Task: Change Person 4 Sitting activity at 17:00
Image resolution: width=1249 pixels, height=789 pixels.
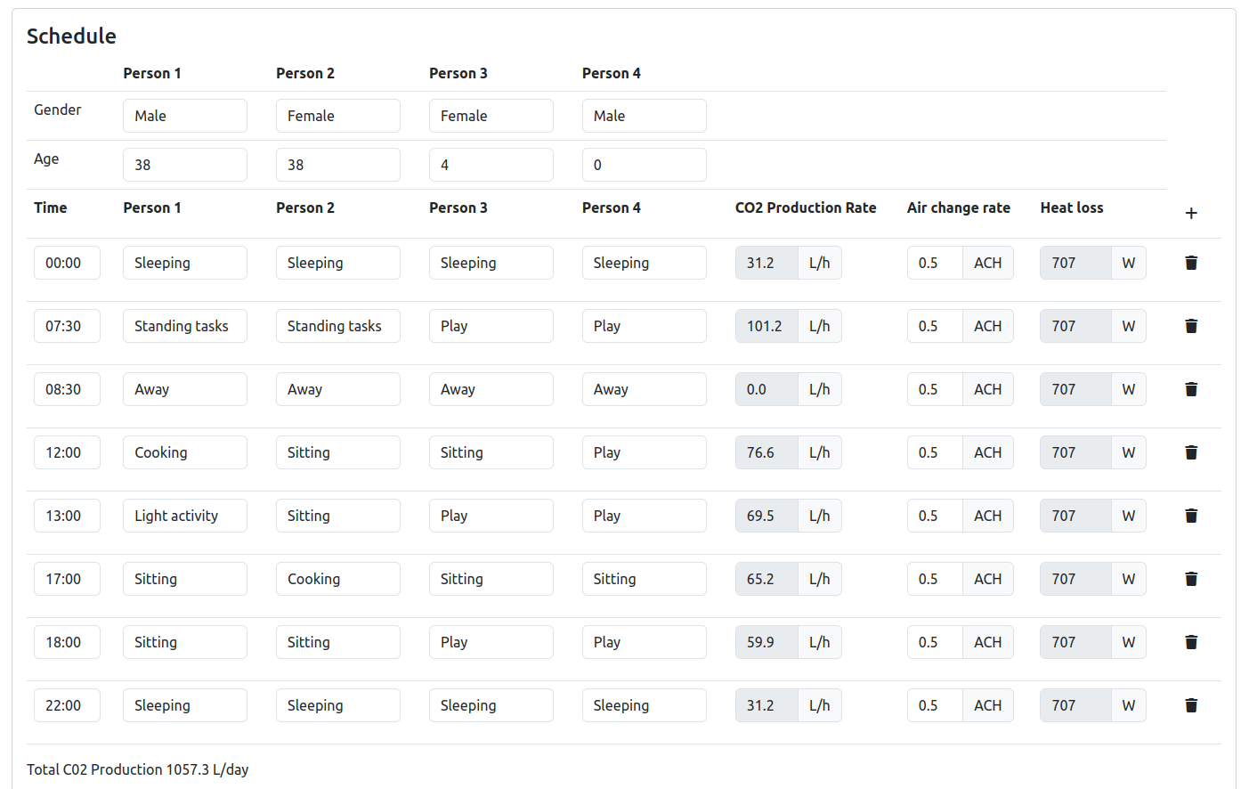Action: [645, 579]
